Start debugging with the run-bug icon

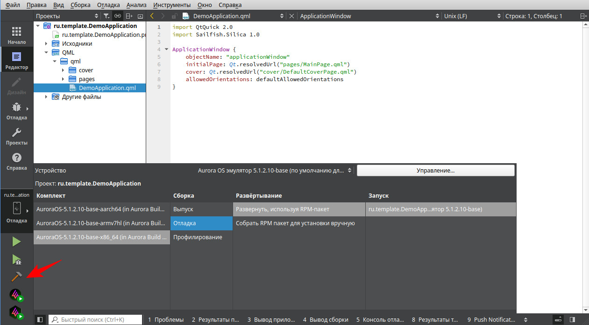(16, 259)
